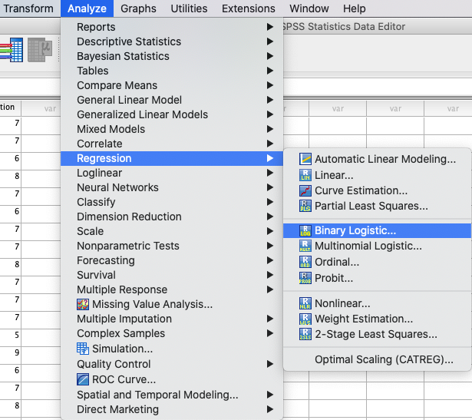Screen dimensions: 472x420
Task: Open Spatial and Temporal Modeling... submenu
Action: (172, 395)
